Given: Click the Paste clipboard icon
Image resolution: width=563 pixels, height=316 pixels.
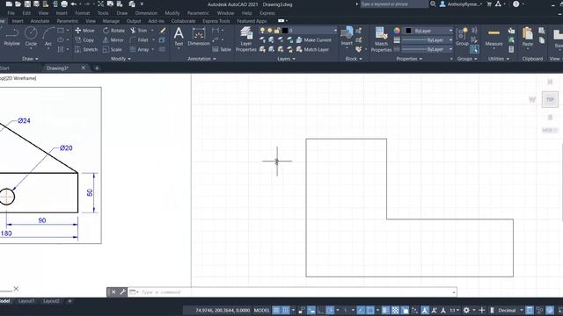Looking at the screenshot, I should 528,37.
